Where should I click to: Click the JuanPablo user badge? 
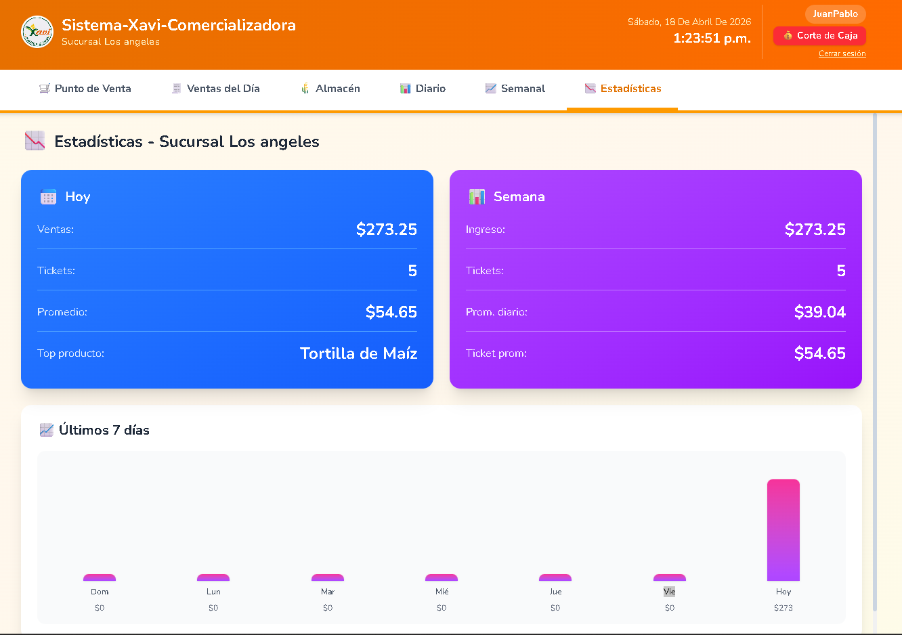tap(835, 14)
